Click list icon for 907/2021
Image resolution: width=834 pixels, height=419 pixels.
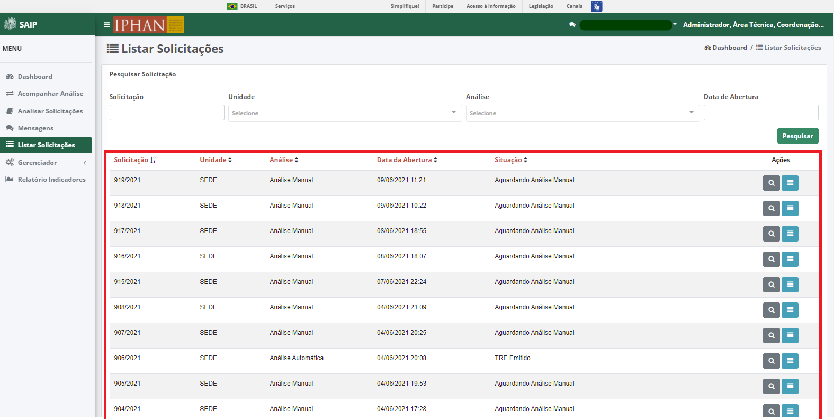point(790,335)
